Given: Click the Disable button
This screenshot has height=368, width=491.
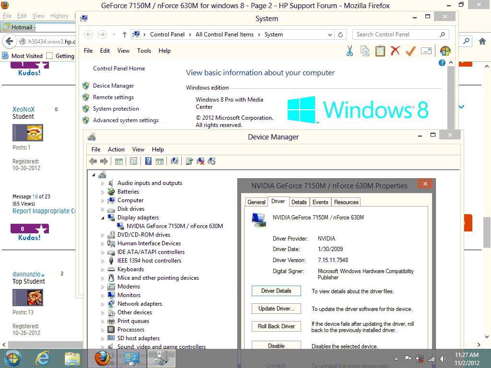Looking at the screenshot, I should [x=276, y=345].
